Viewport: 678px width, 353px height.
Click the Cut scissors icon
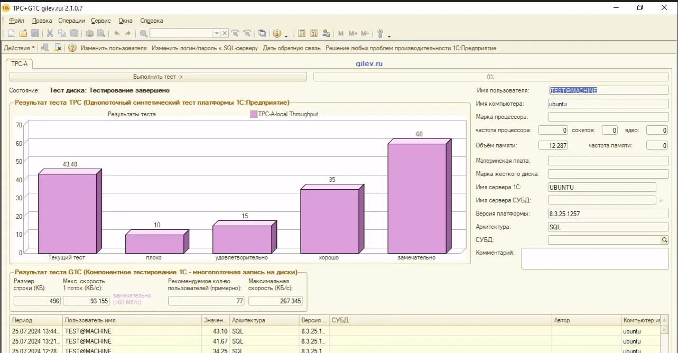coord(50,33)
